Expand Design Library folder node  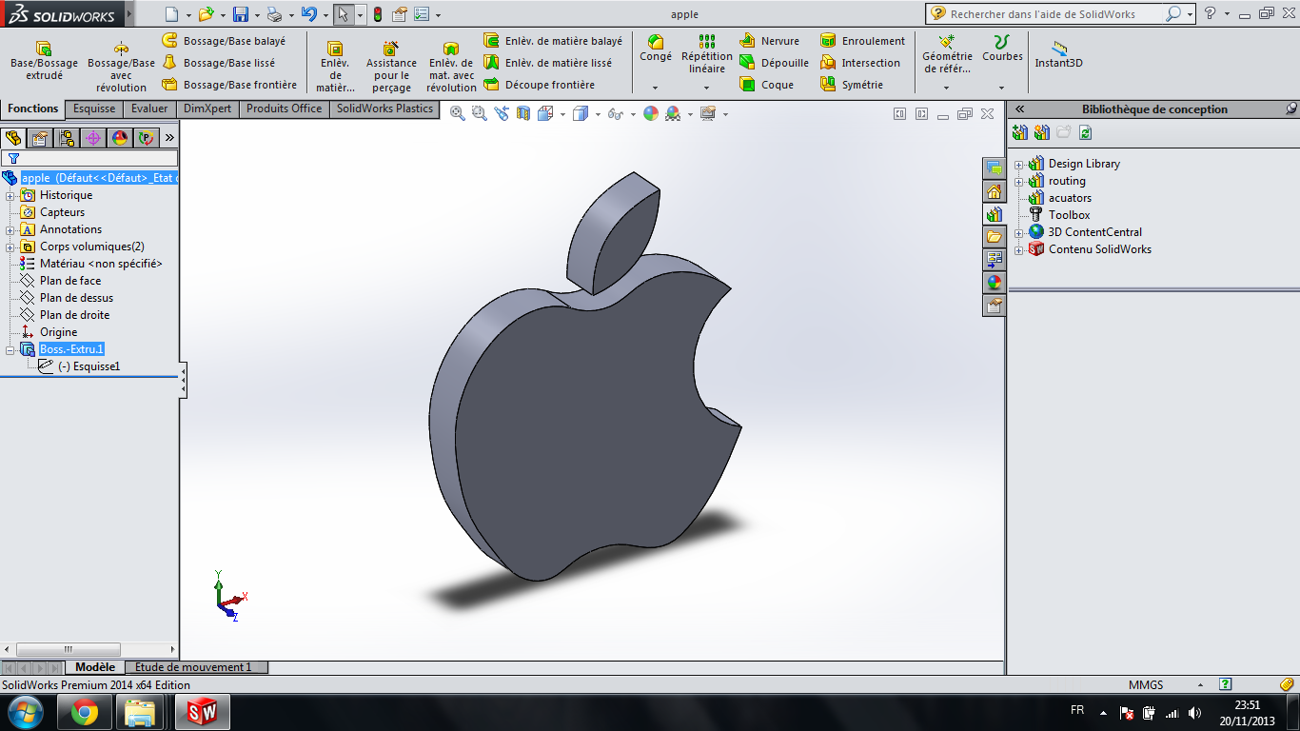pyautogui.click(x=1018, y=164)
